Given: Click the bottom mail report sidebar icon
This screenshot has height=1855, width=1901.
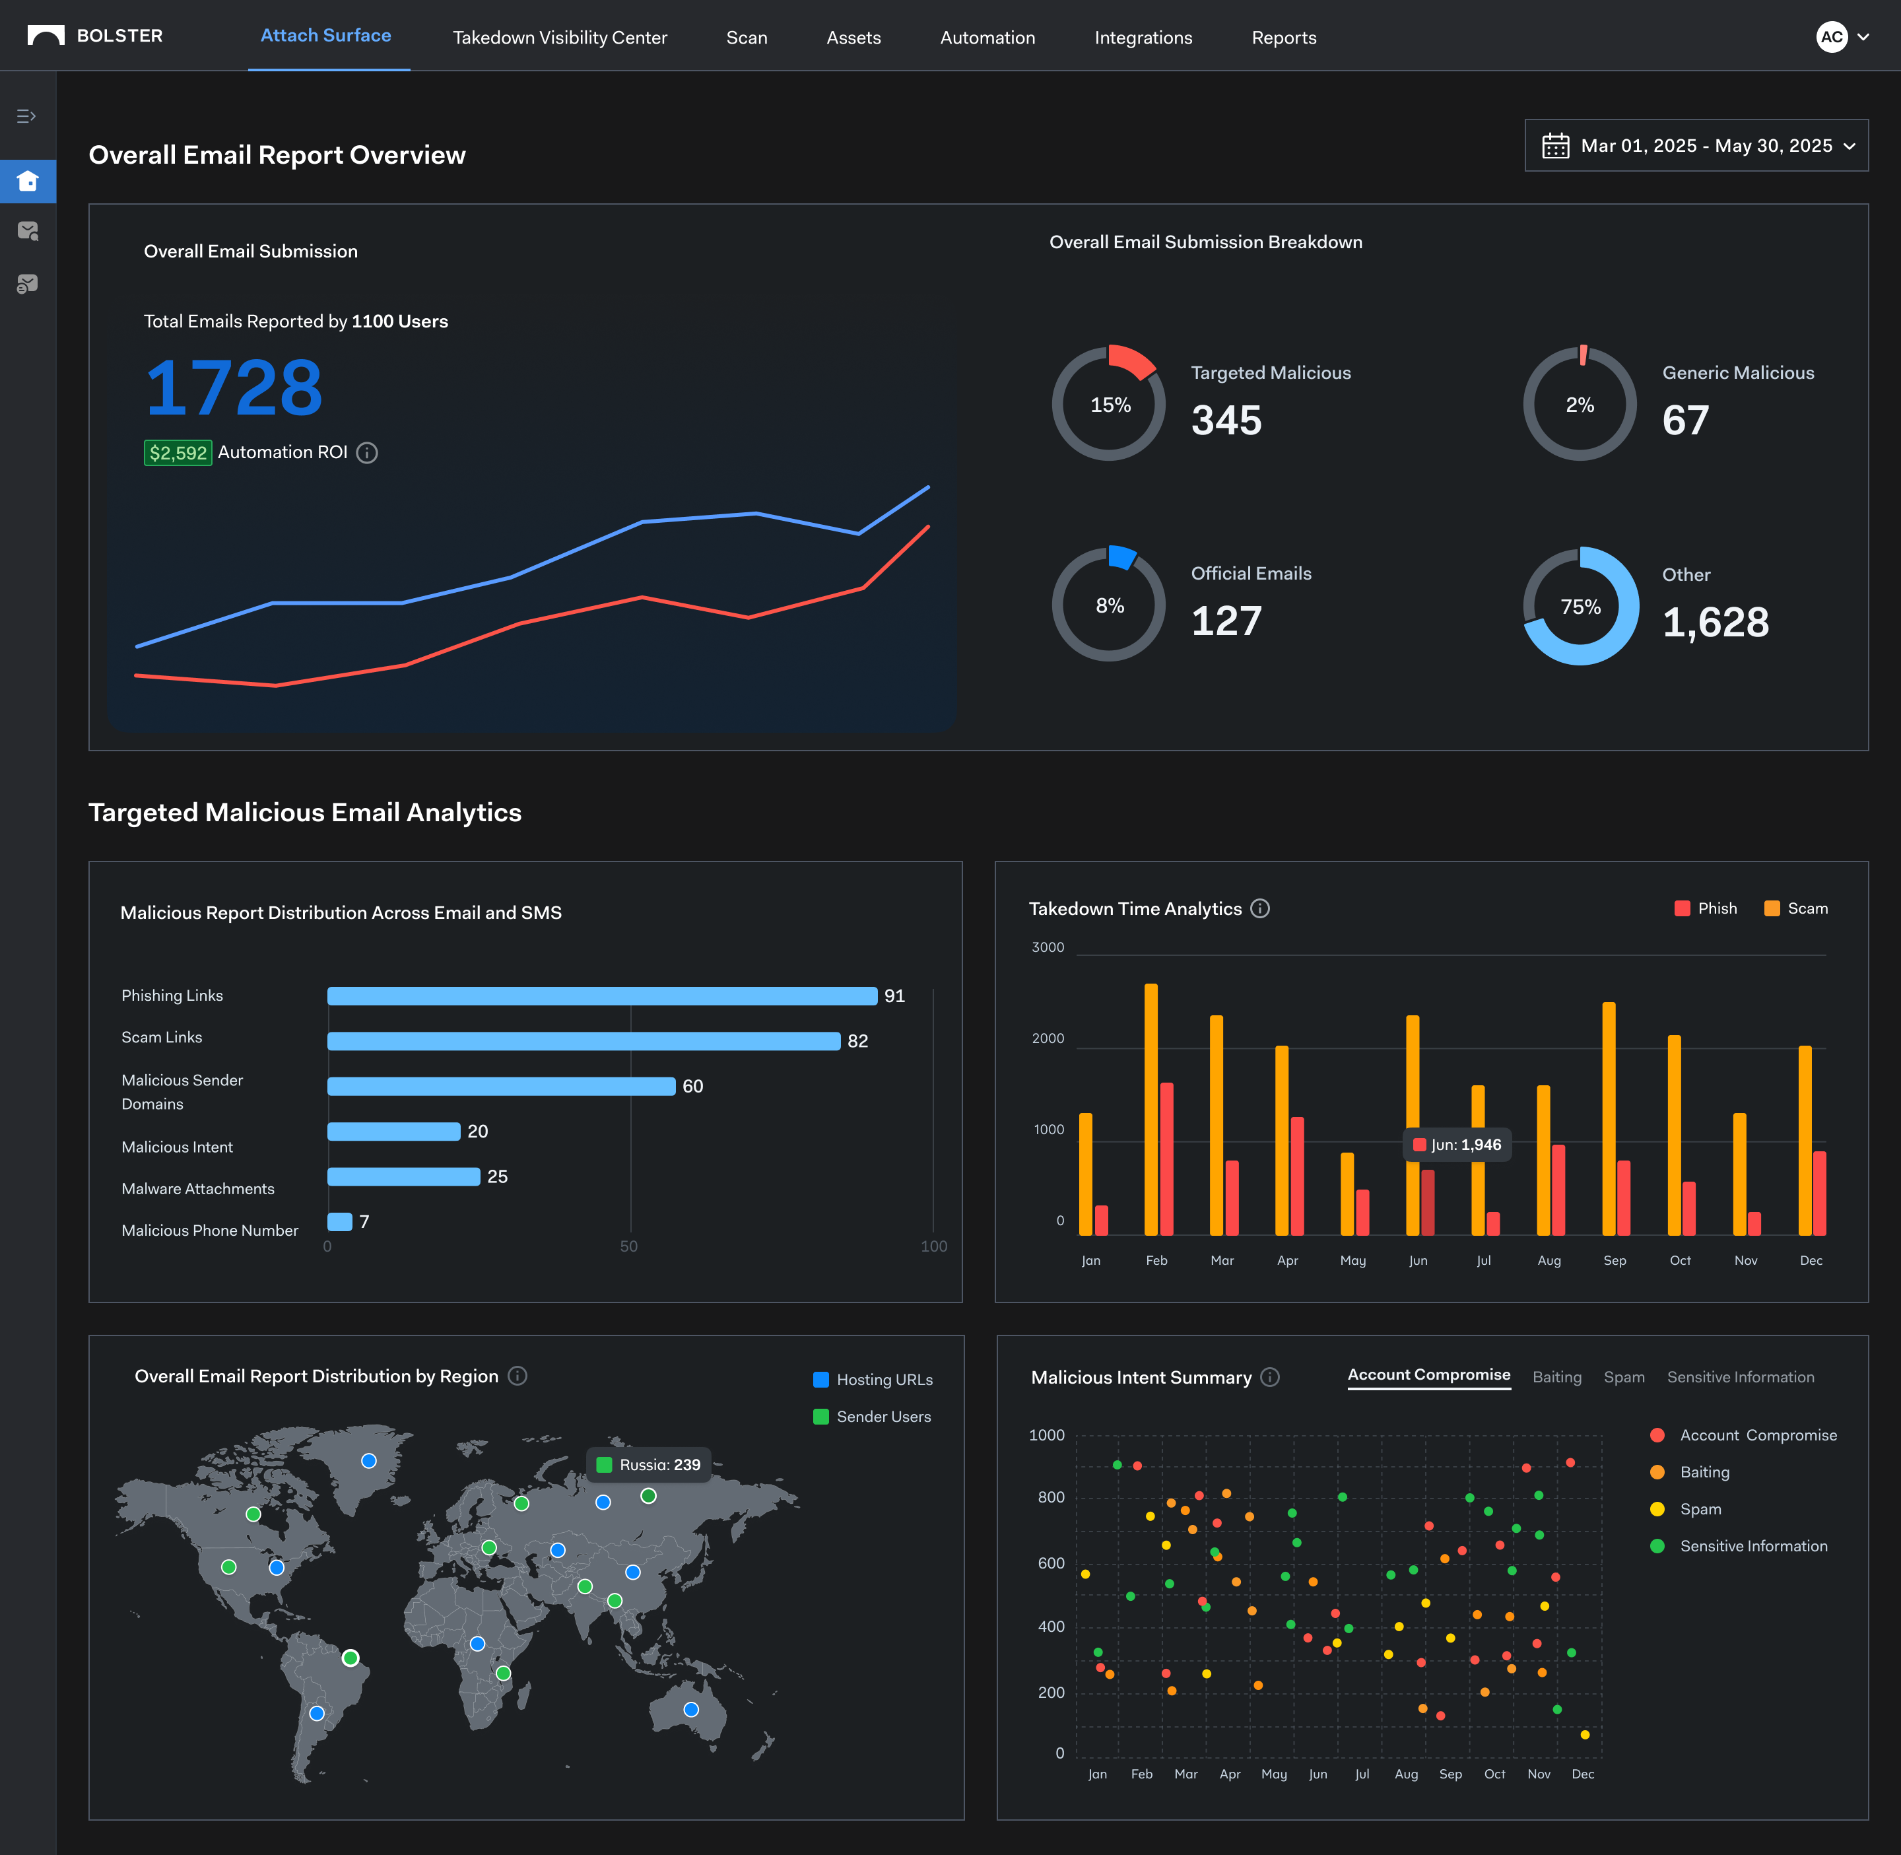Looking at the screenshot, I should (x=27, y=283).
